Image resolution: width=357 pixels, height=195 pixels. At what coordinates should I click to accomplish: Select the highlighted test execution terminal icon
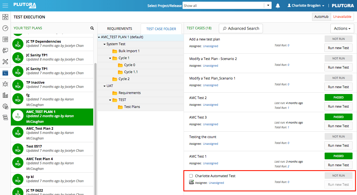tap(5, 73)
